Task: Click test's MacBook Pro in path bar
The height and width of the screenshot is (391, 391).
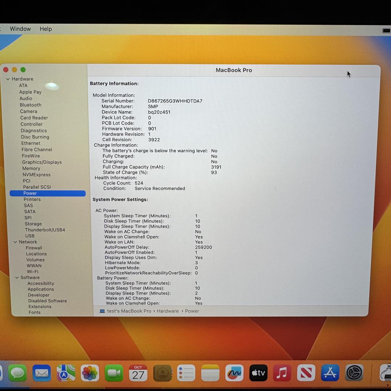Action: click(x=129, y=311)
